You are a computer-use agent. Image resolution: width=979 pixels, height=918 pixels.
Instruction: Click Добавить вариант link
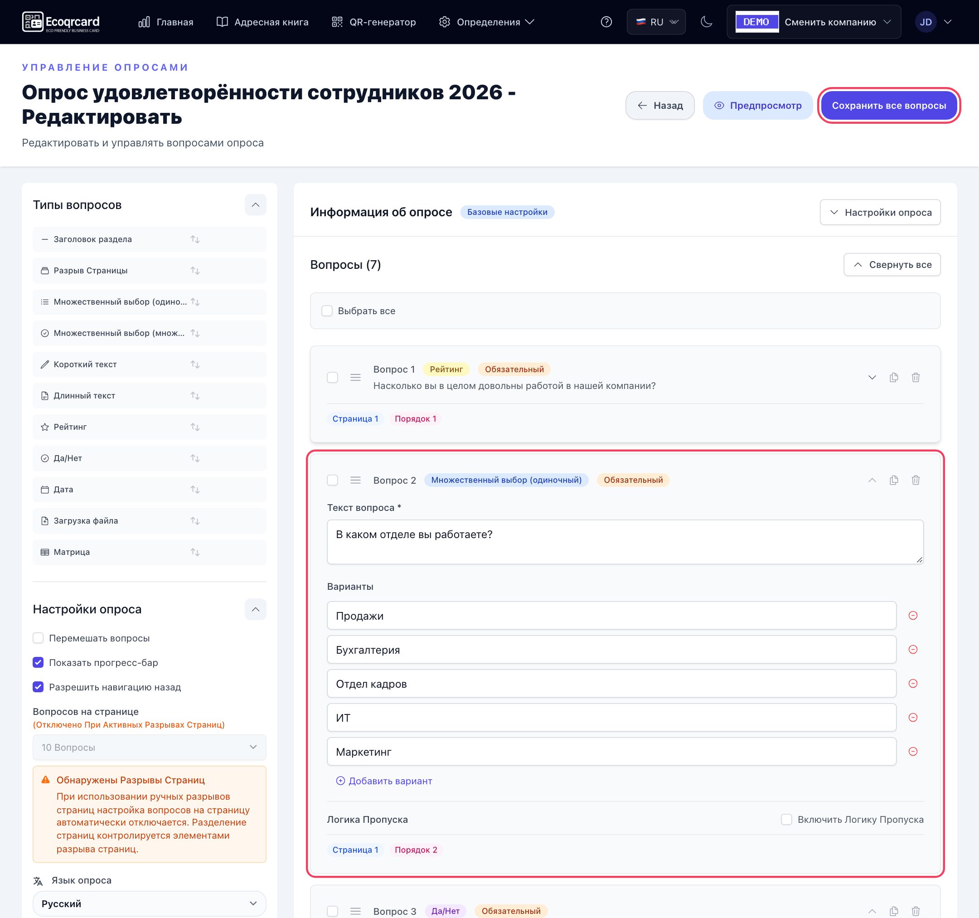pos(384,781)
